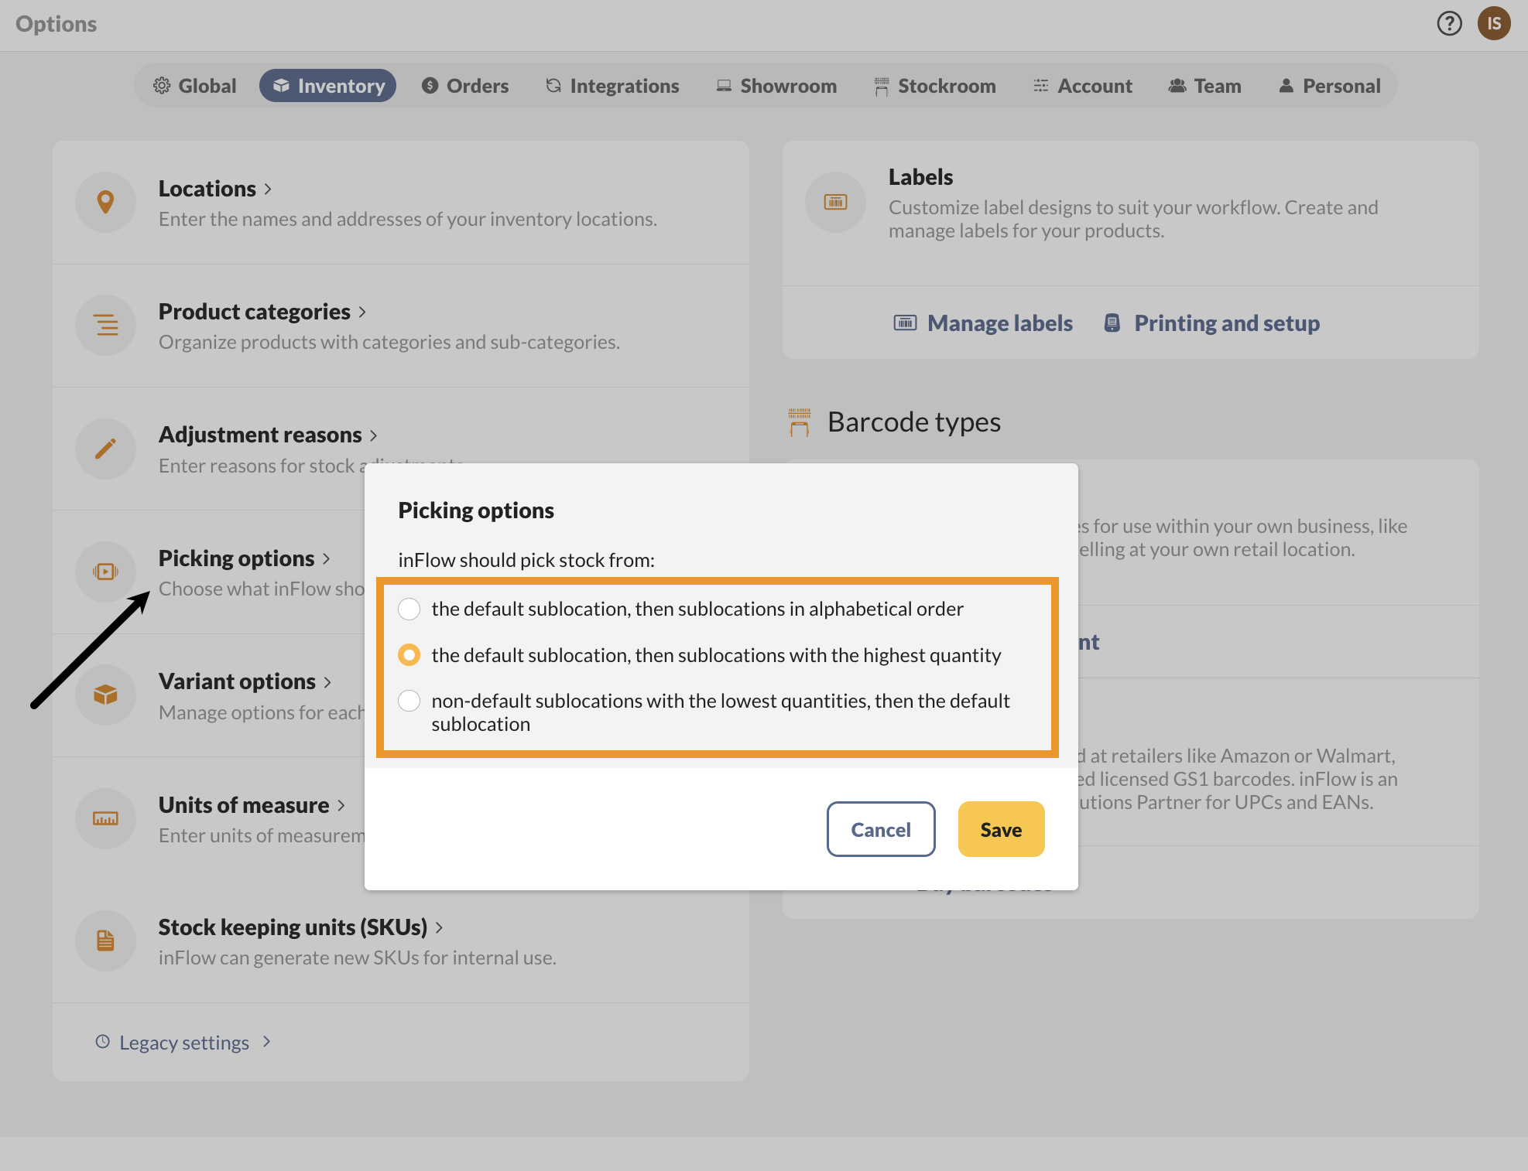Expand the Product categories chevron

click(362, 312)
